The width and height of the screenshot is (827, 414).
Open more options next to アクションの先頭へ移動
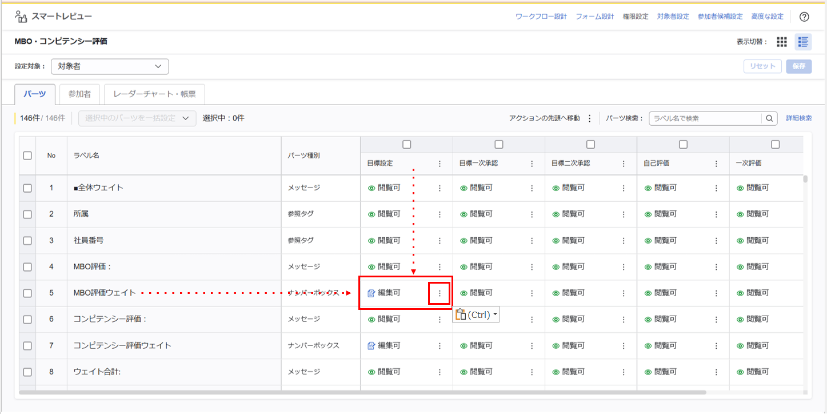pyautogui.click(x=590, y=118)
